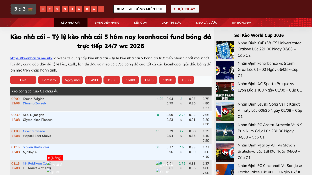Open the KẾT QUẢ menu item
This screenshot has width=312, height=175.
coord(140,23)
